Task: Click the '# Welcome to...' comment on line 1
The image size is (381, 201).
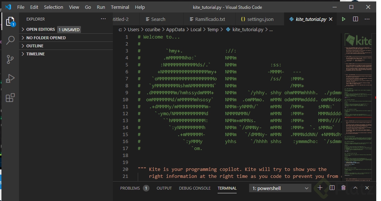Action: point(159,37)
